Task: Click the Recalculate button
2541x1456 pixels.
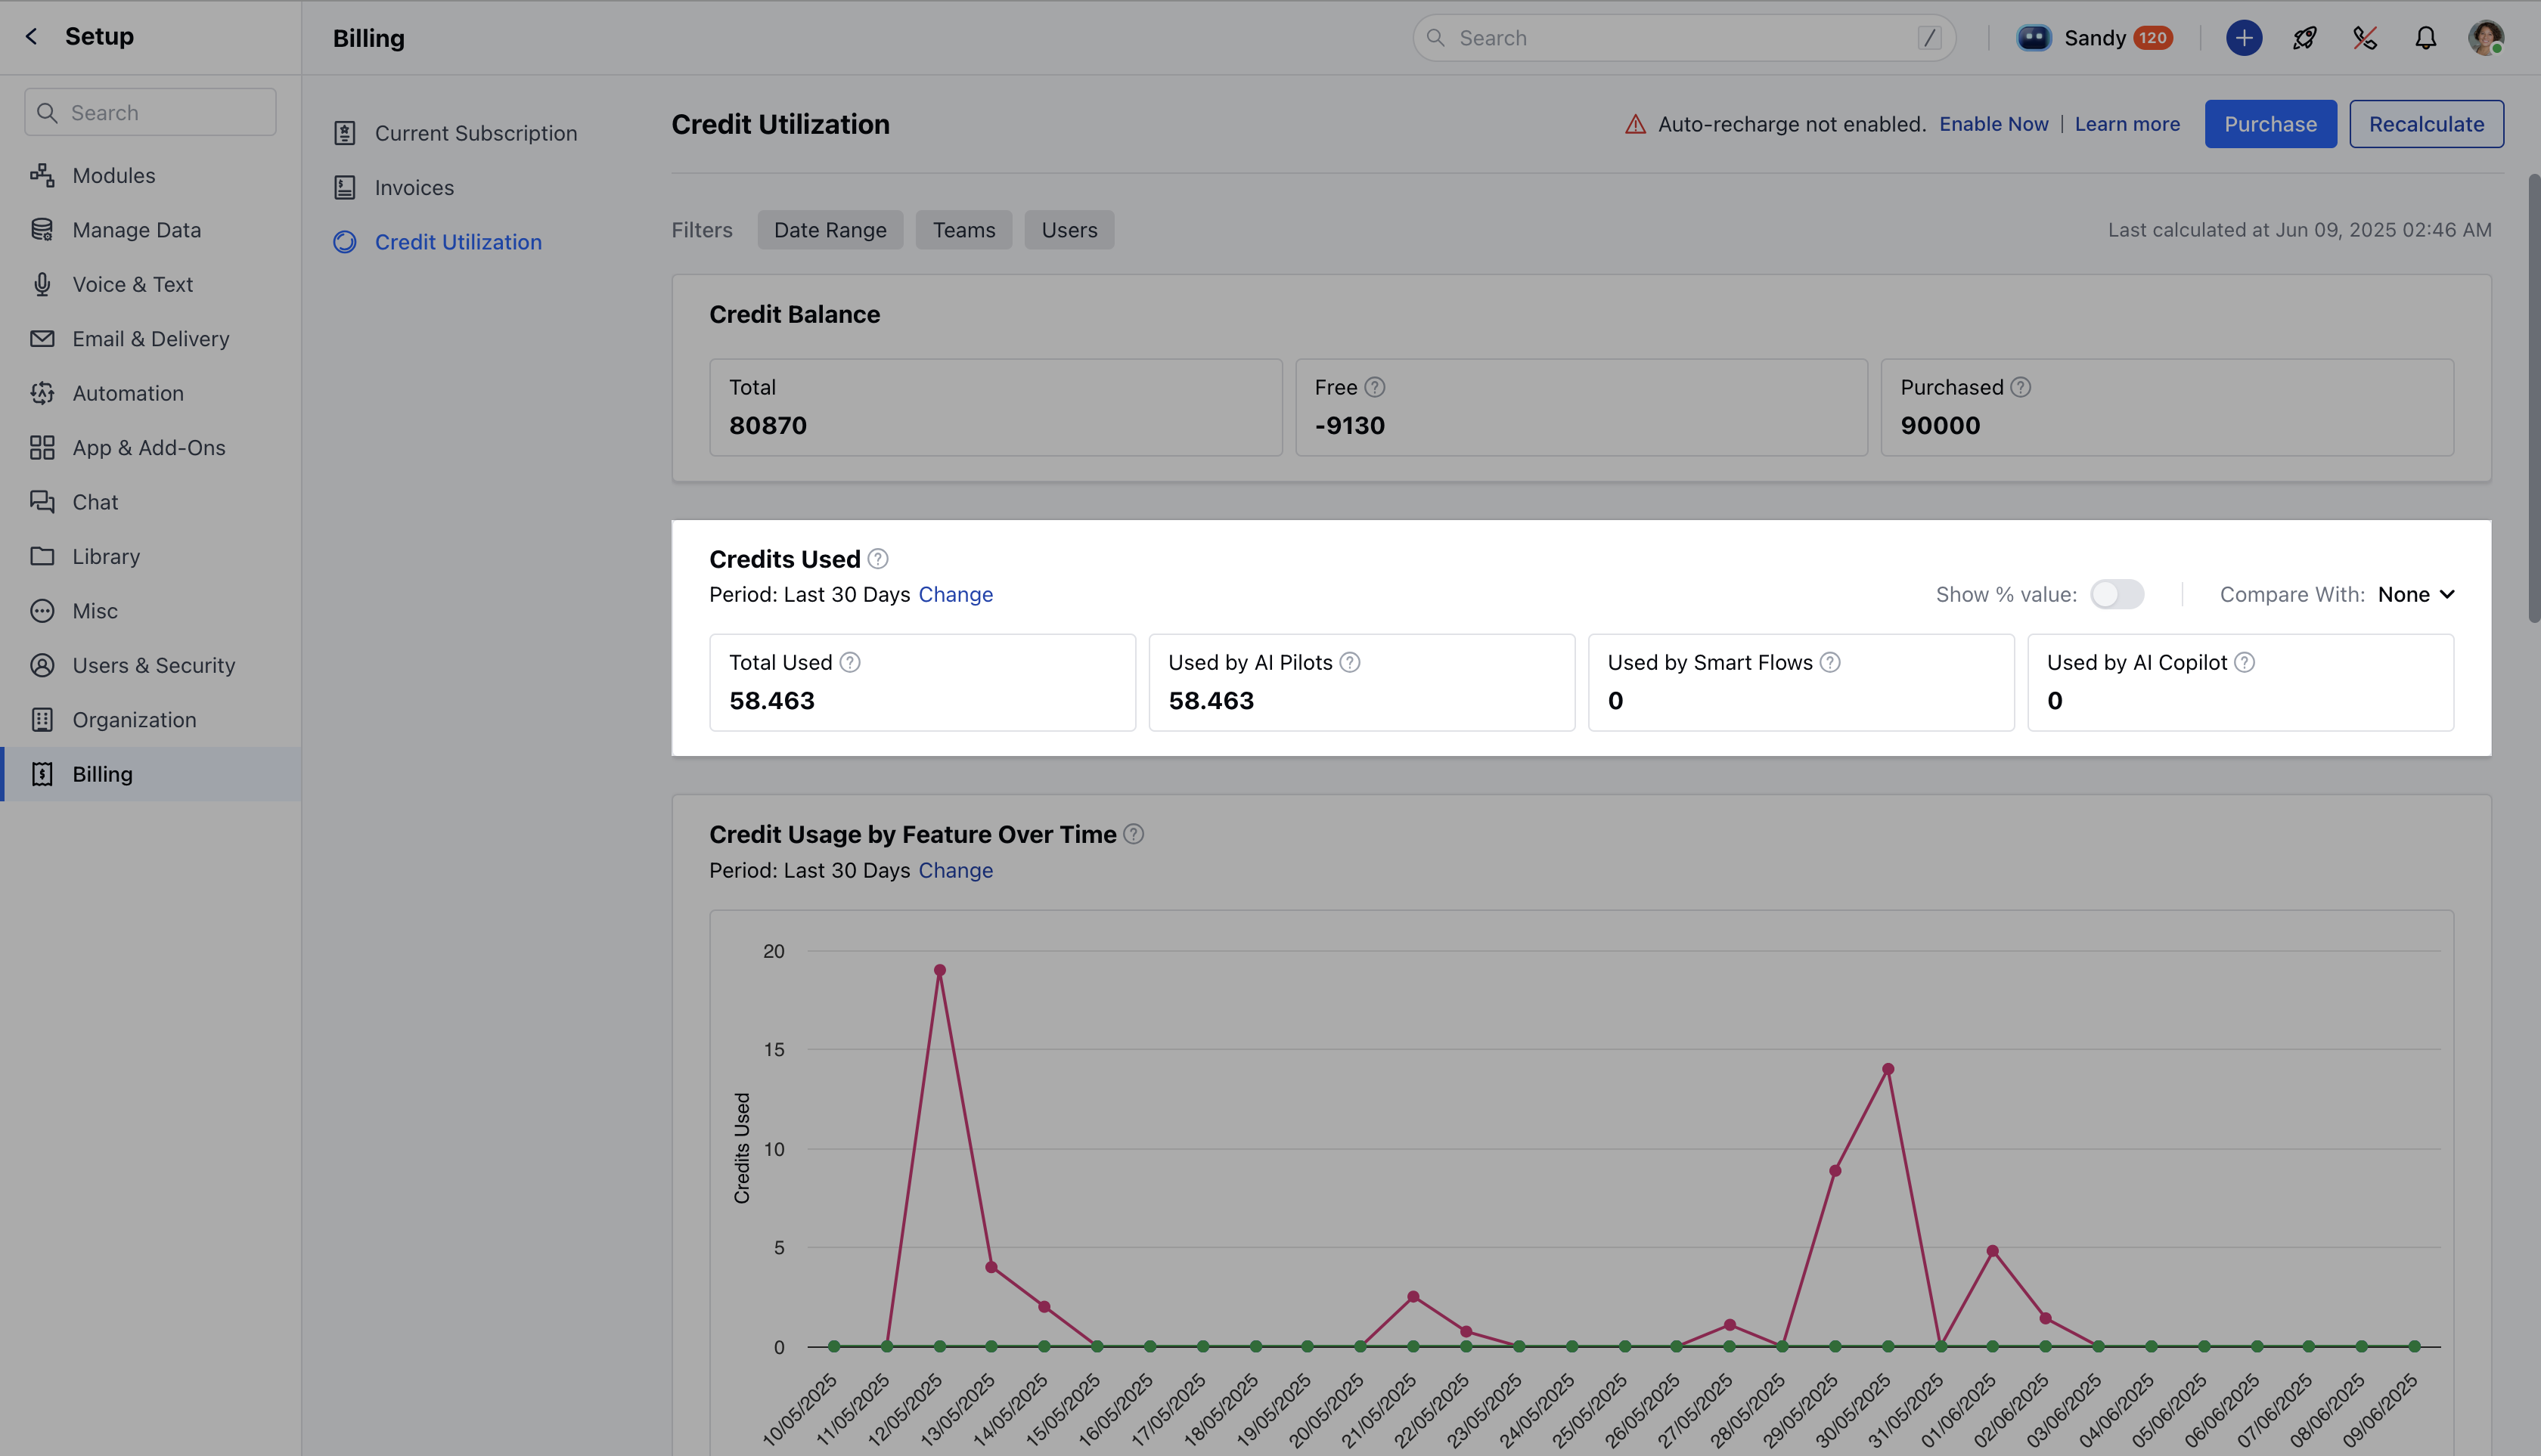Action: point(2426,124)
